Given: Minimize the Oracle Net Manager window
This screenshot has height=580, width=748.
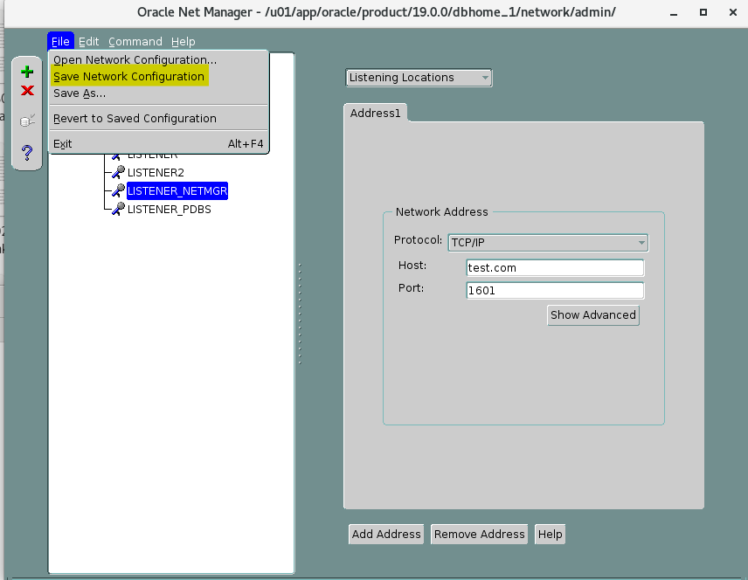Looking at the screenshot, I should [x=674, y=12].
